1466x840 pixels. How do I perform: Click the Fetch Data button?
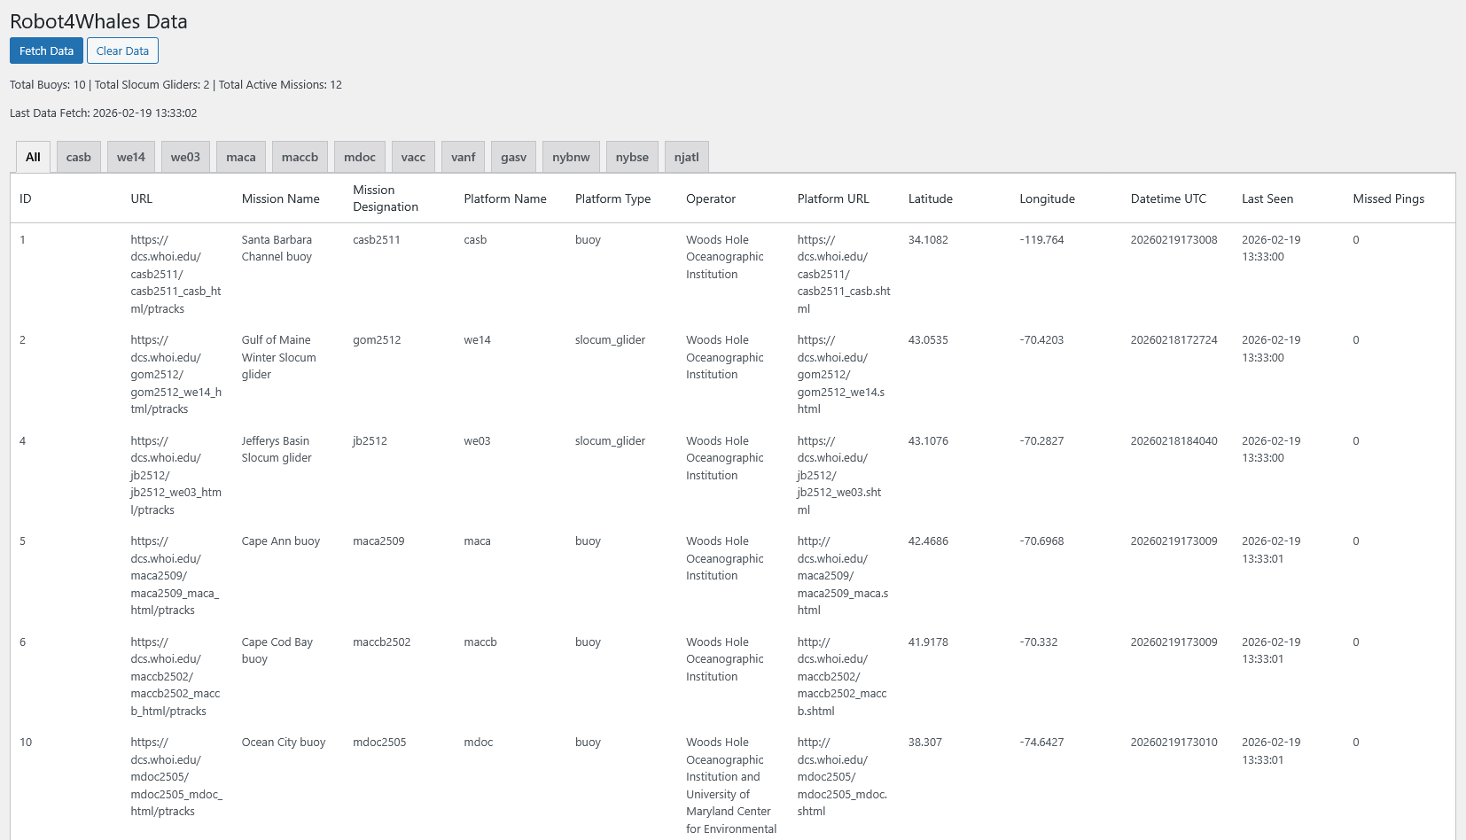point(45,51)
